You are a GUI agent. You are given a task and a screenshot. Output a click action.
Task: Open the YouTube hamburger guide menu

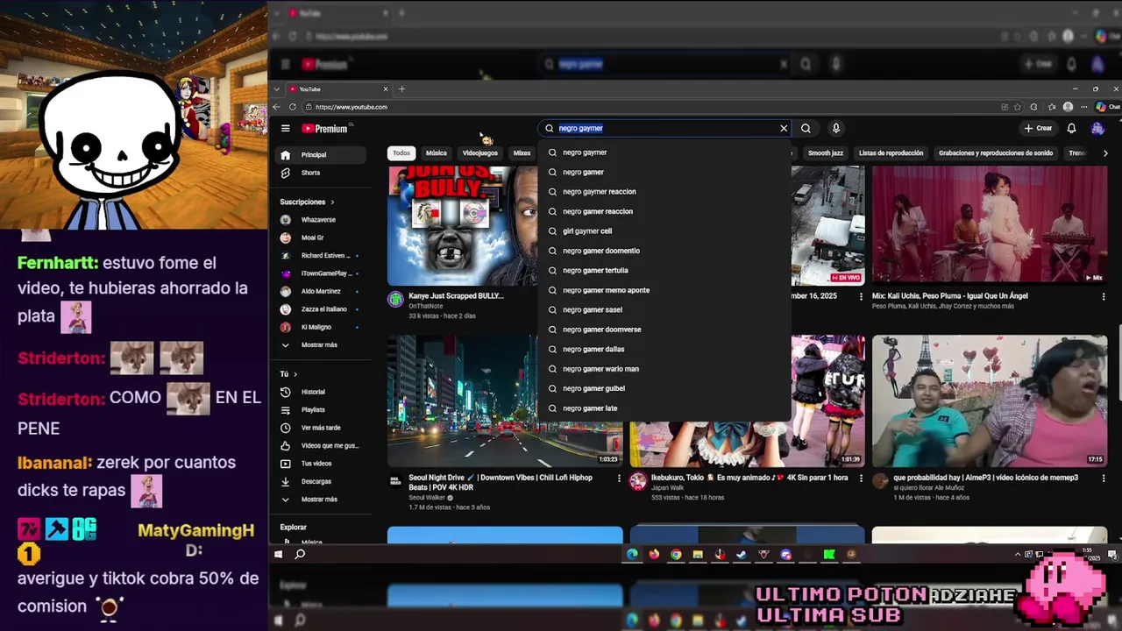coord(285,128)
